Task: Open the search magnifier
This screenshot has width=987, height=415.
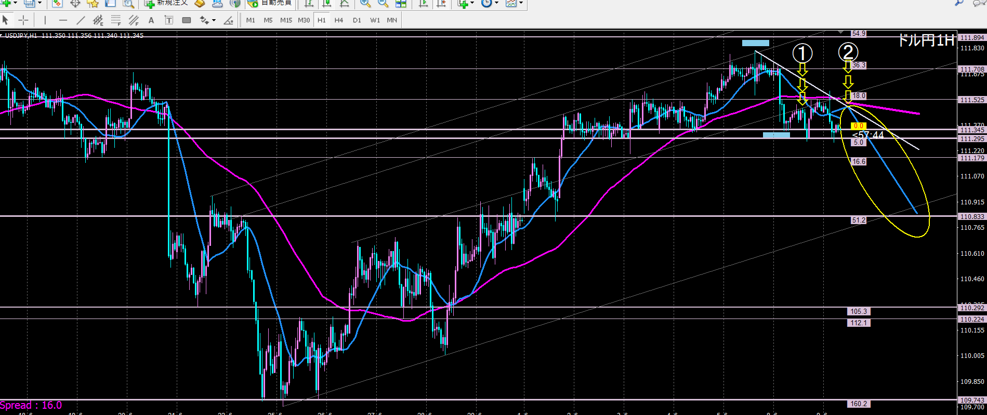Action: click(959, 3)
